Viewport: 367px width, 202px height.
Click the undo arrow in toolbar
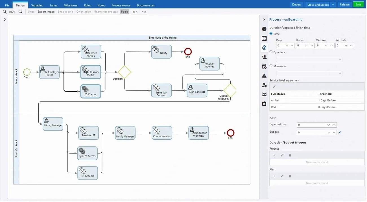click(x=135, y=12)
